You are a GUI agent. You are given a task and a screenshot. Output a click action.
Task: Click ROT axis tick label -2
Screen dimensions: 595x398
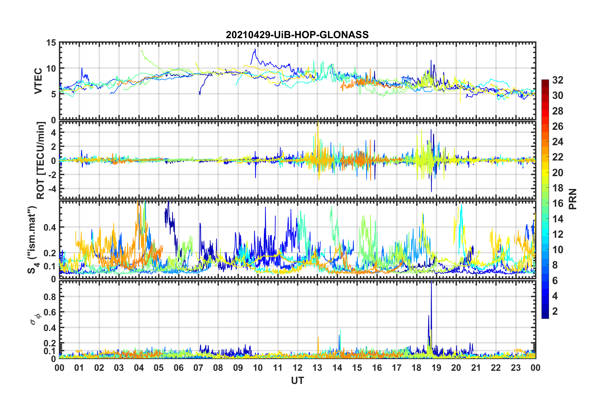(x=53, y=175)
